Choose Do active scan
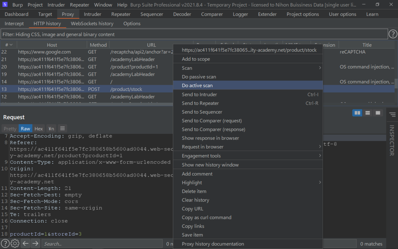 [248, 85]
